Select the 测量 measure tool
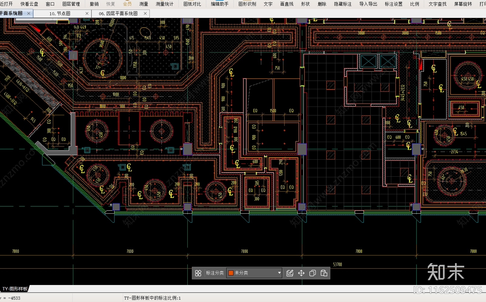This screenshot has height=302, width=486. [144, 4]
